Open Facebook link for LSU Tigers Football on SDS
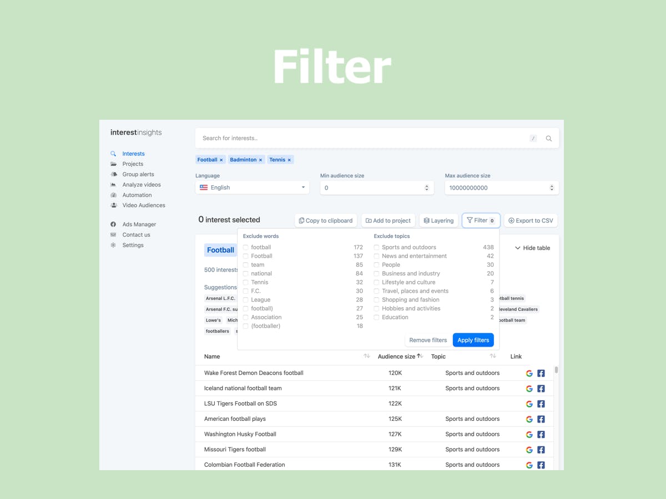Image resolution: width=666 pixels, height=499 pixels. (x=541, y=404)
